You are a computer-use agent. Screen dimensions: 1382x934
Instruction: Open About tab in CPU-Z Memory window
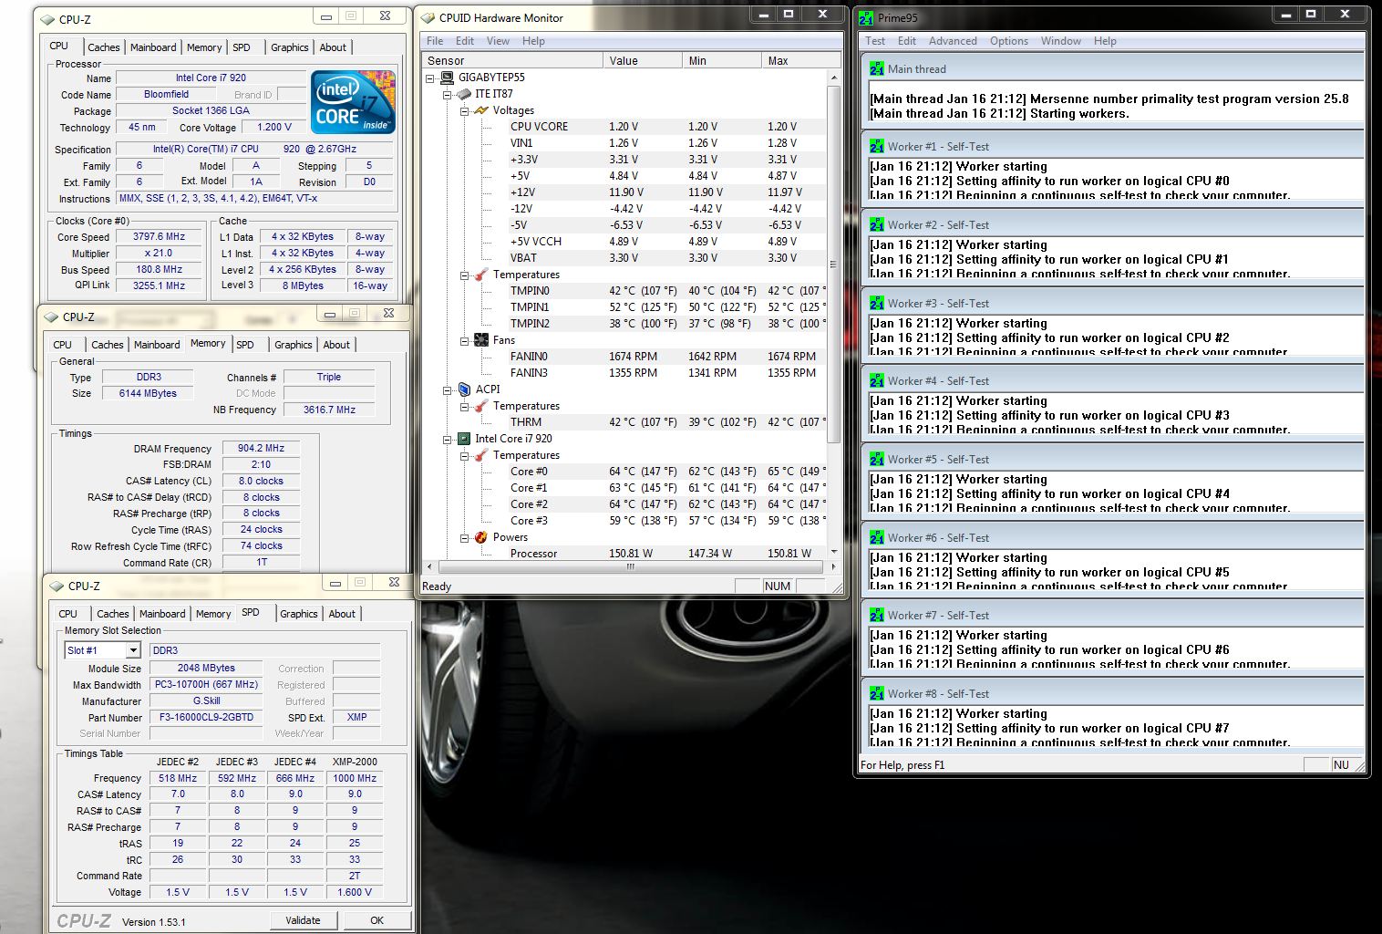pyautogui.click(x=336, y=345)
